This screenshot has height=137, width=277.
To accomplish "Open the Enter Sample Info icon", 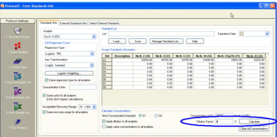I will coord(18,106).
